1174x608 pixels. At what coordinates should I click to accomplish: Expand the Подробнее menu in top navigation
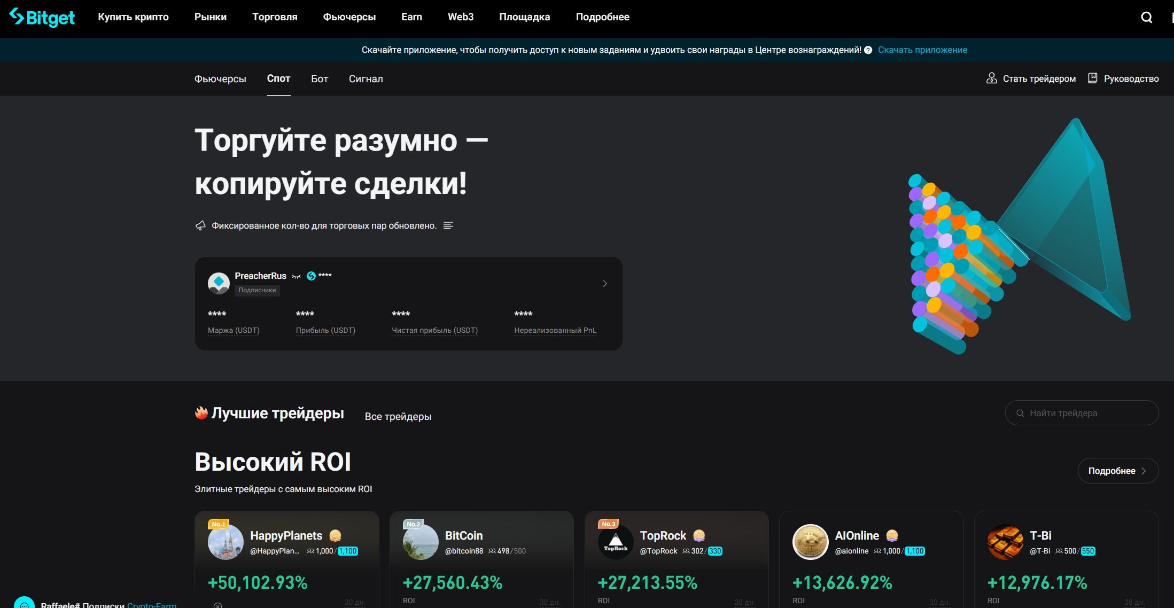coord(603,17)
